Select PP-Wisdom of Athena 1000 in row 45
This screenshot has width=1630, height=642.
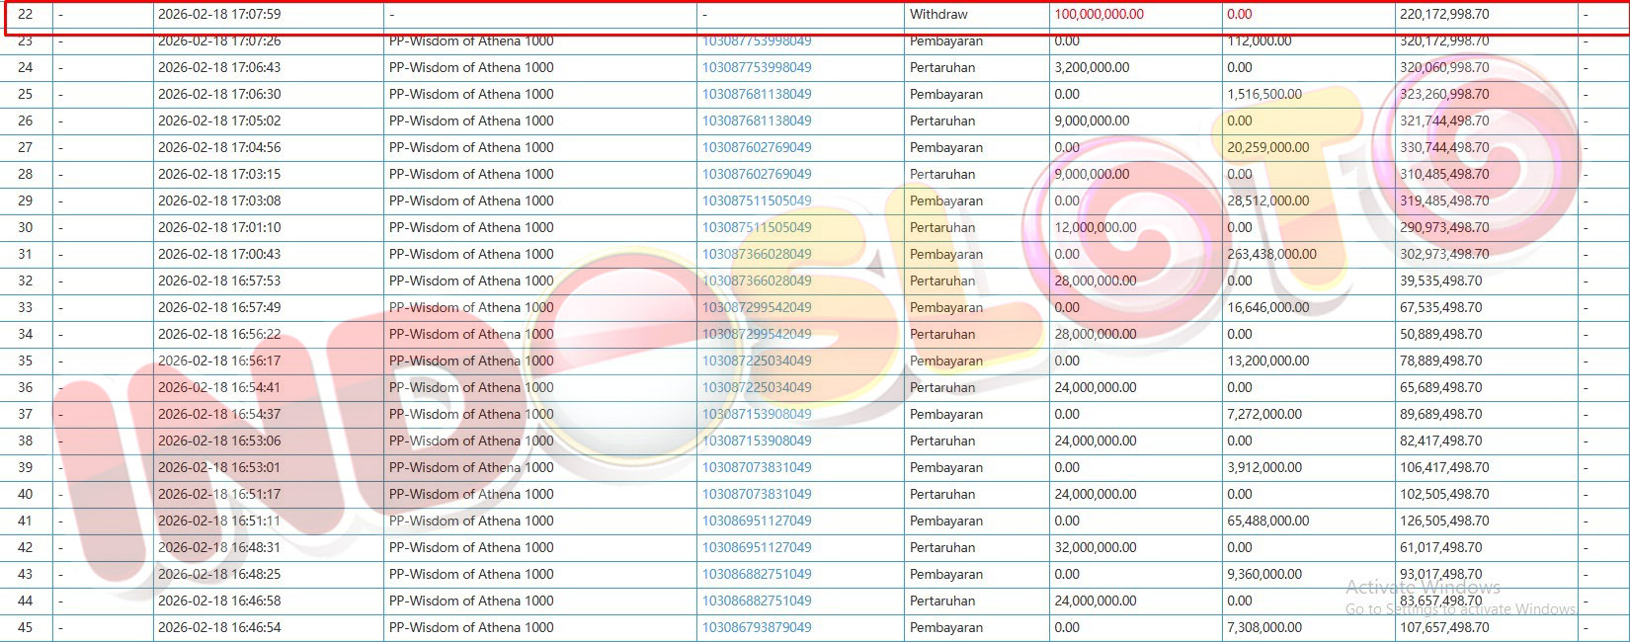(471, 627)
